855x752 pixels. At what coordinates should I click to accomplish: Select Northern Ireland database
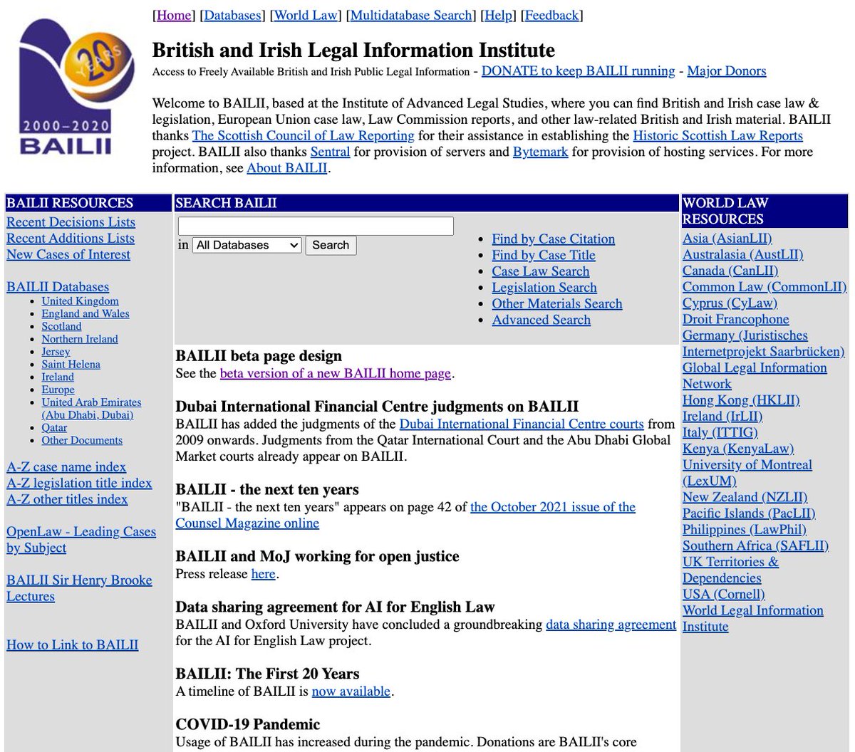[80, 339]
